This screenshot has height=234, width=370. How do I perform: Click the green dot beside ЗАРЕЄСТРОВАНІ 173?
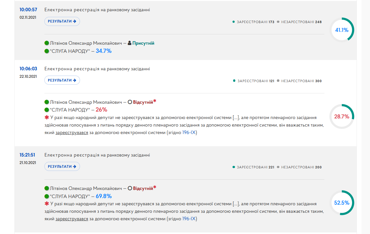234,22
